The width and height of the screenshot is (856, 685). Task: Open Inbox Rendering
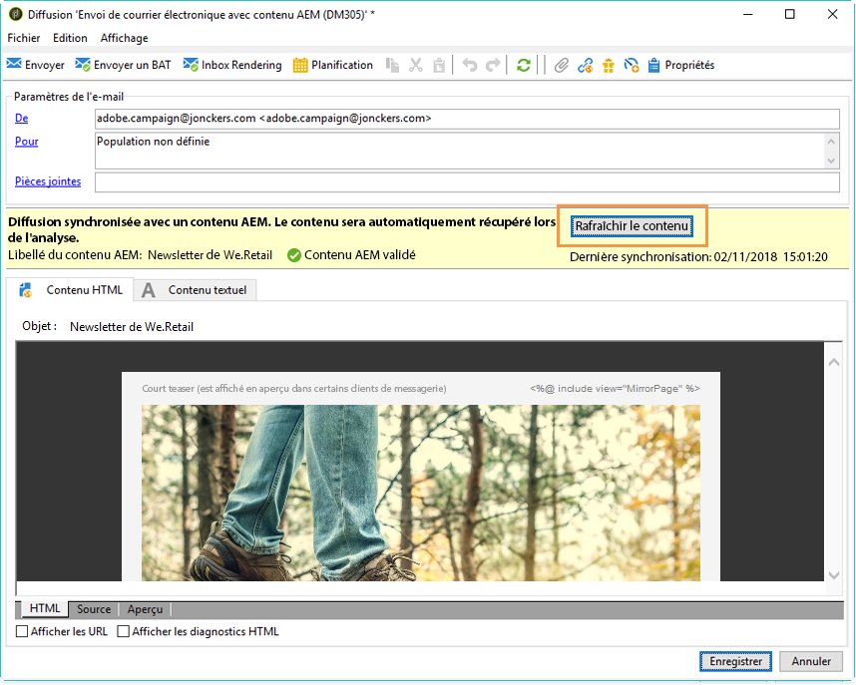click(x=232, y=65)
